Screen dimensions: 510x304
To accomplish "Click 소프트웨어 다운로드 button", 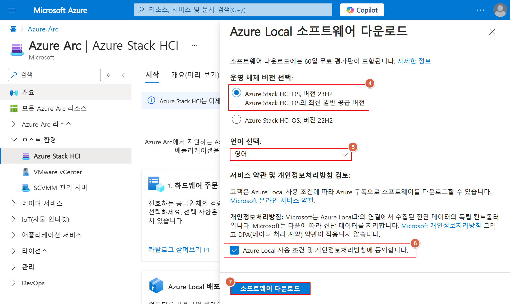I will 270,288.
